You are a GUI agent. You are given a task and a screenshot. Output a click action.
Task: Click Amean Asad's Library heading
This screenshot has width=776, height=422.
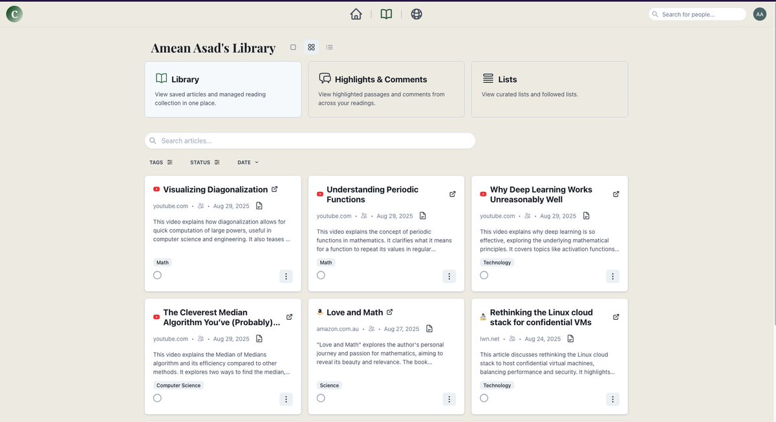tap(213, 48)
